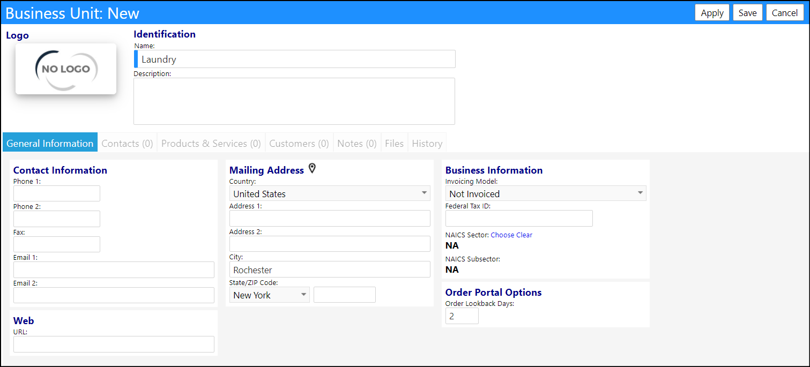This screenshot has width=810, height=367.
Task: Click the Phone 2 input field
Action: (57, 219)
